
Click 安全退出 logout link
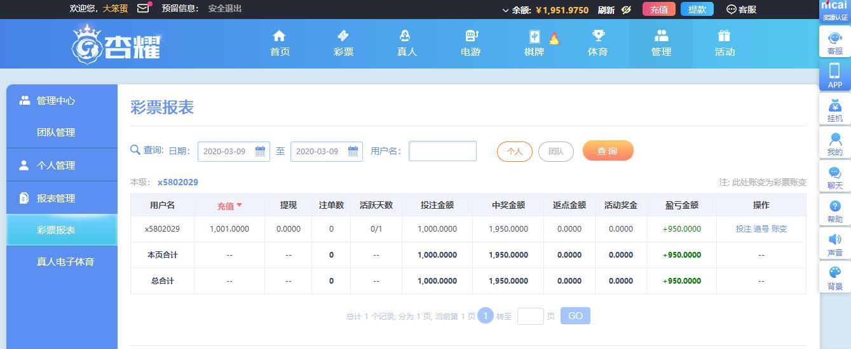pyautogui.click(x=225, y=8)
